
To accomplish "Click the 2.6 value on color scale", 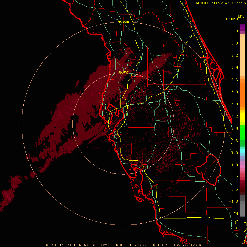I will (235, 141).
